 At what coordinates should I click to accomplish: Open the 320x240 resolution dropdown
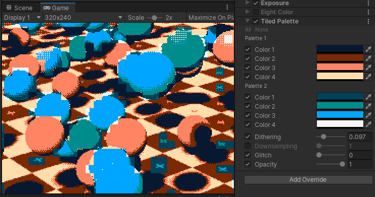click(84, 18)
